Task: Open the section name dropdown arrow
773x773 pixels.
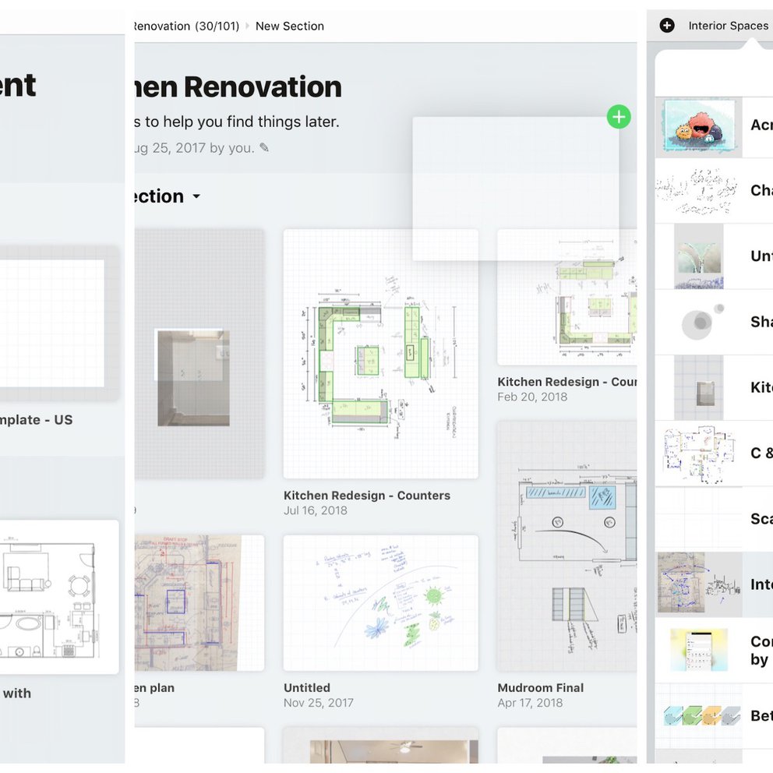Action: click(x=196, y=196)
